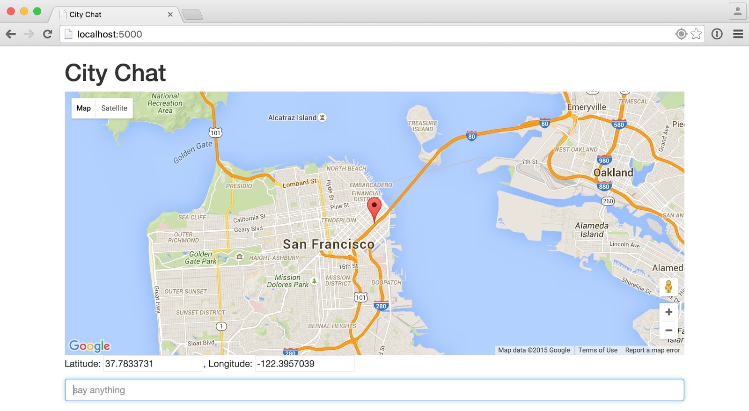Click the Google logo on map
Screen dimensions: 749x411
(x=89, y=346)
